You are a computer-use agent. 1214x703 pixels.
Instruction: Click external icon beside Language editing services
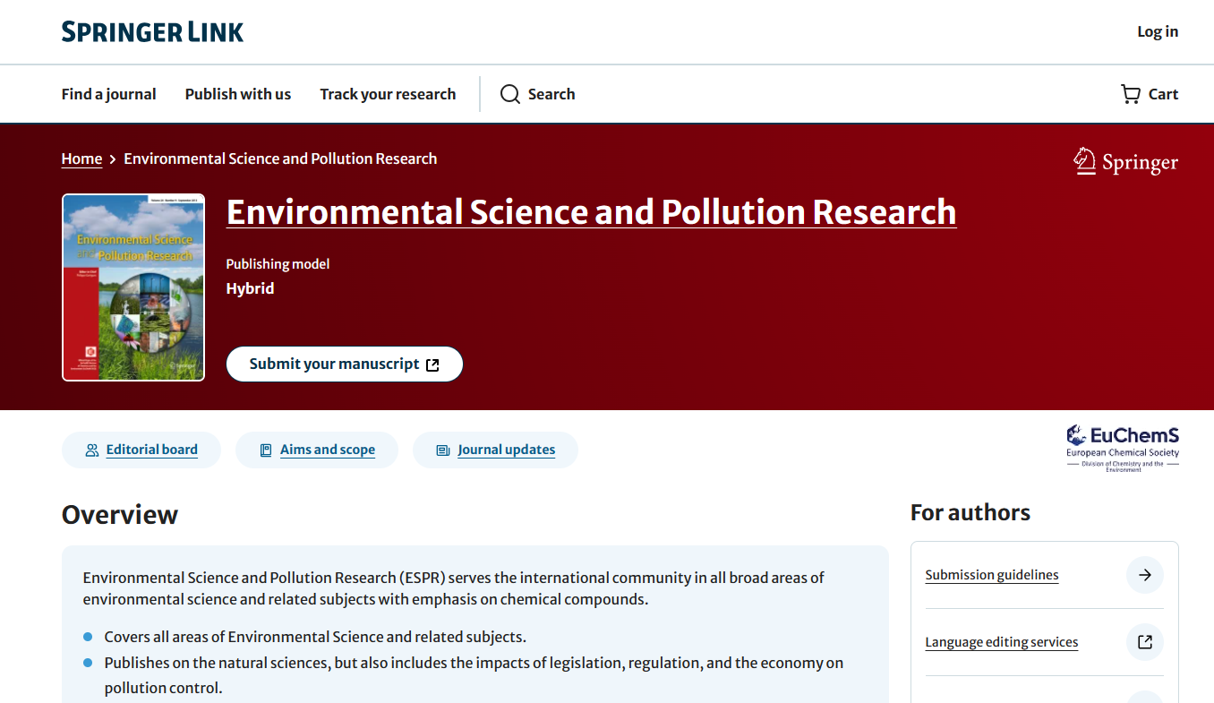click(1145, 642)
